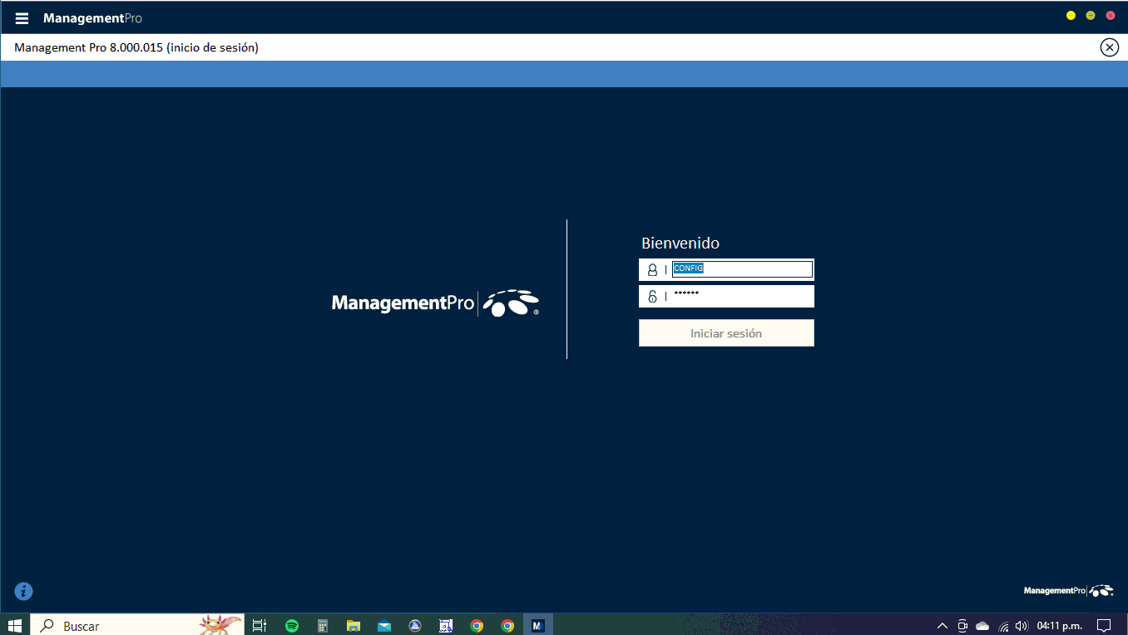The image size is (1128, 635).
Task: Open the hamburger menu in title bar
Action: [22, 18]
